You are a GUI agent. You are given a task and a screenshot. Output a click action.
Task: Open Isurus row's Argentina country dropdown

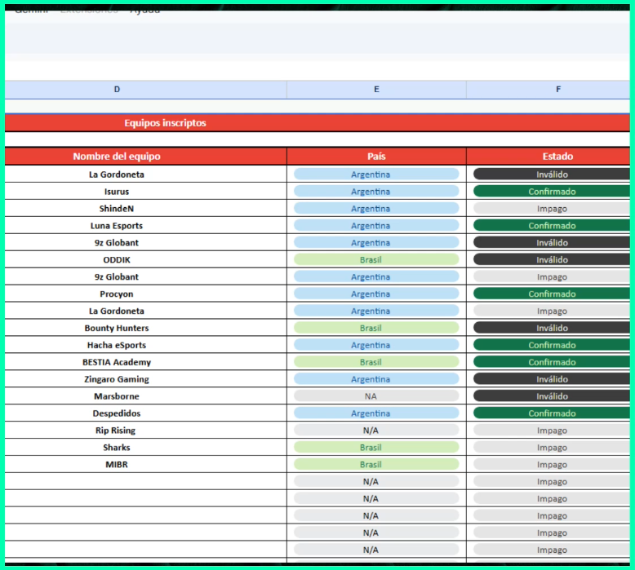point(376,192)
